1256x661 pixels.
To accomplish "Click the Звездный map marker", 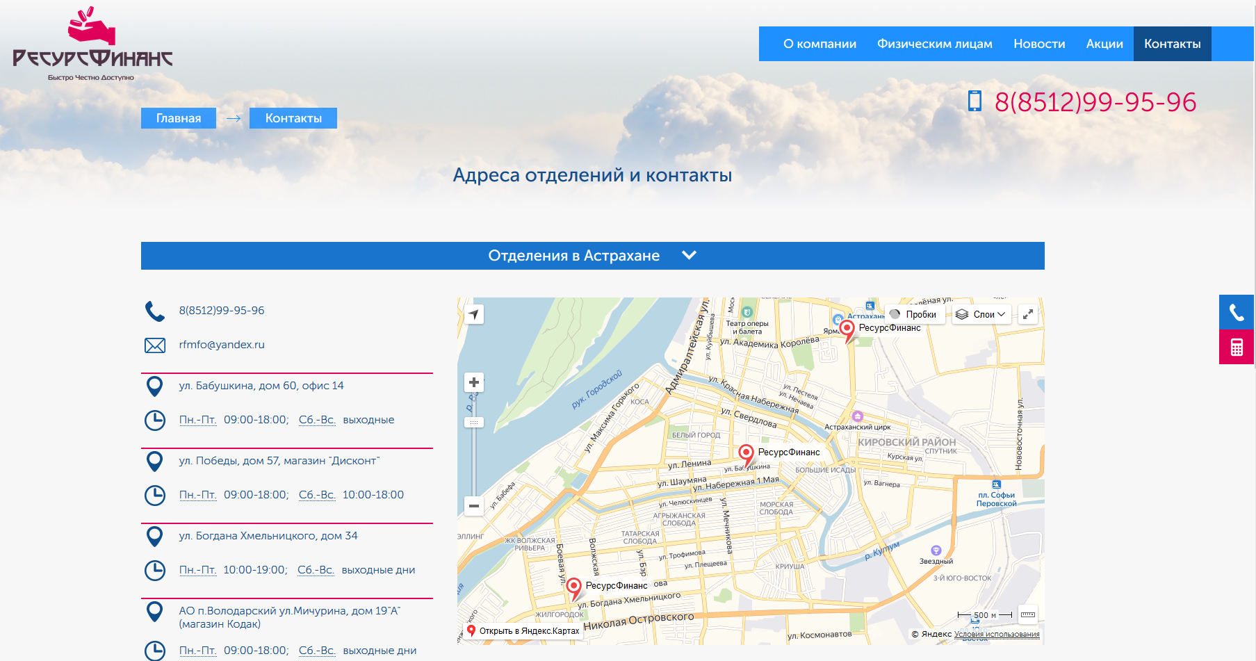I will pyautogui.click(x=936, y=550).
